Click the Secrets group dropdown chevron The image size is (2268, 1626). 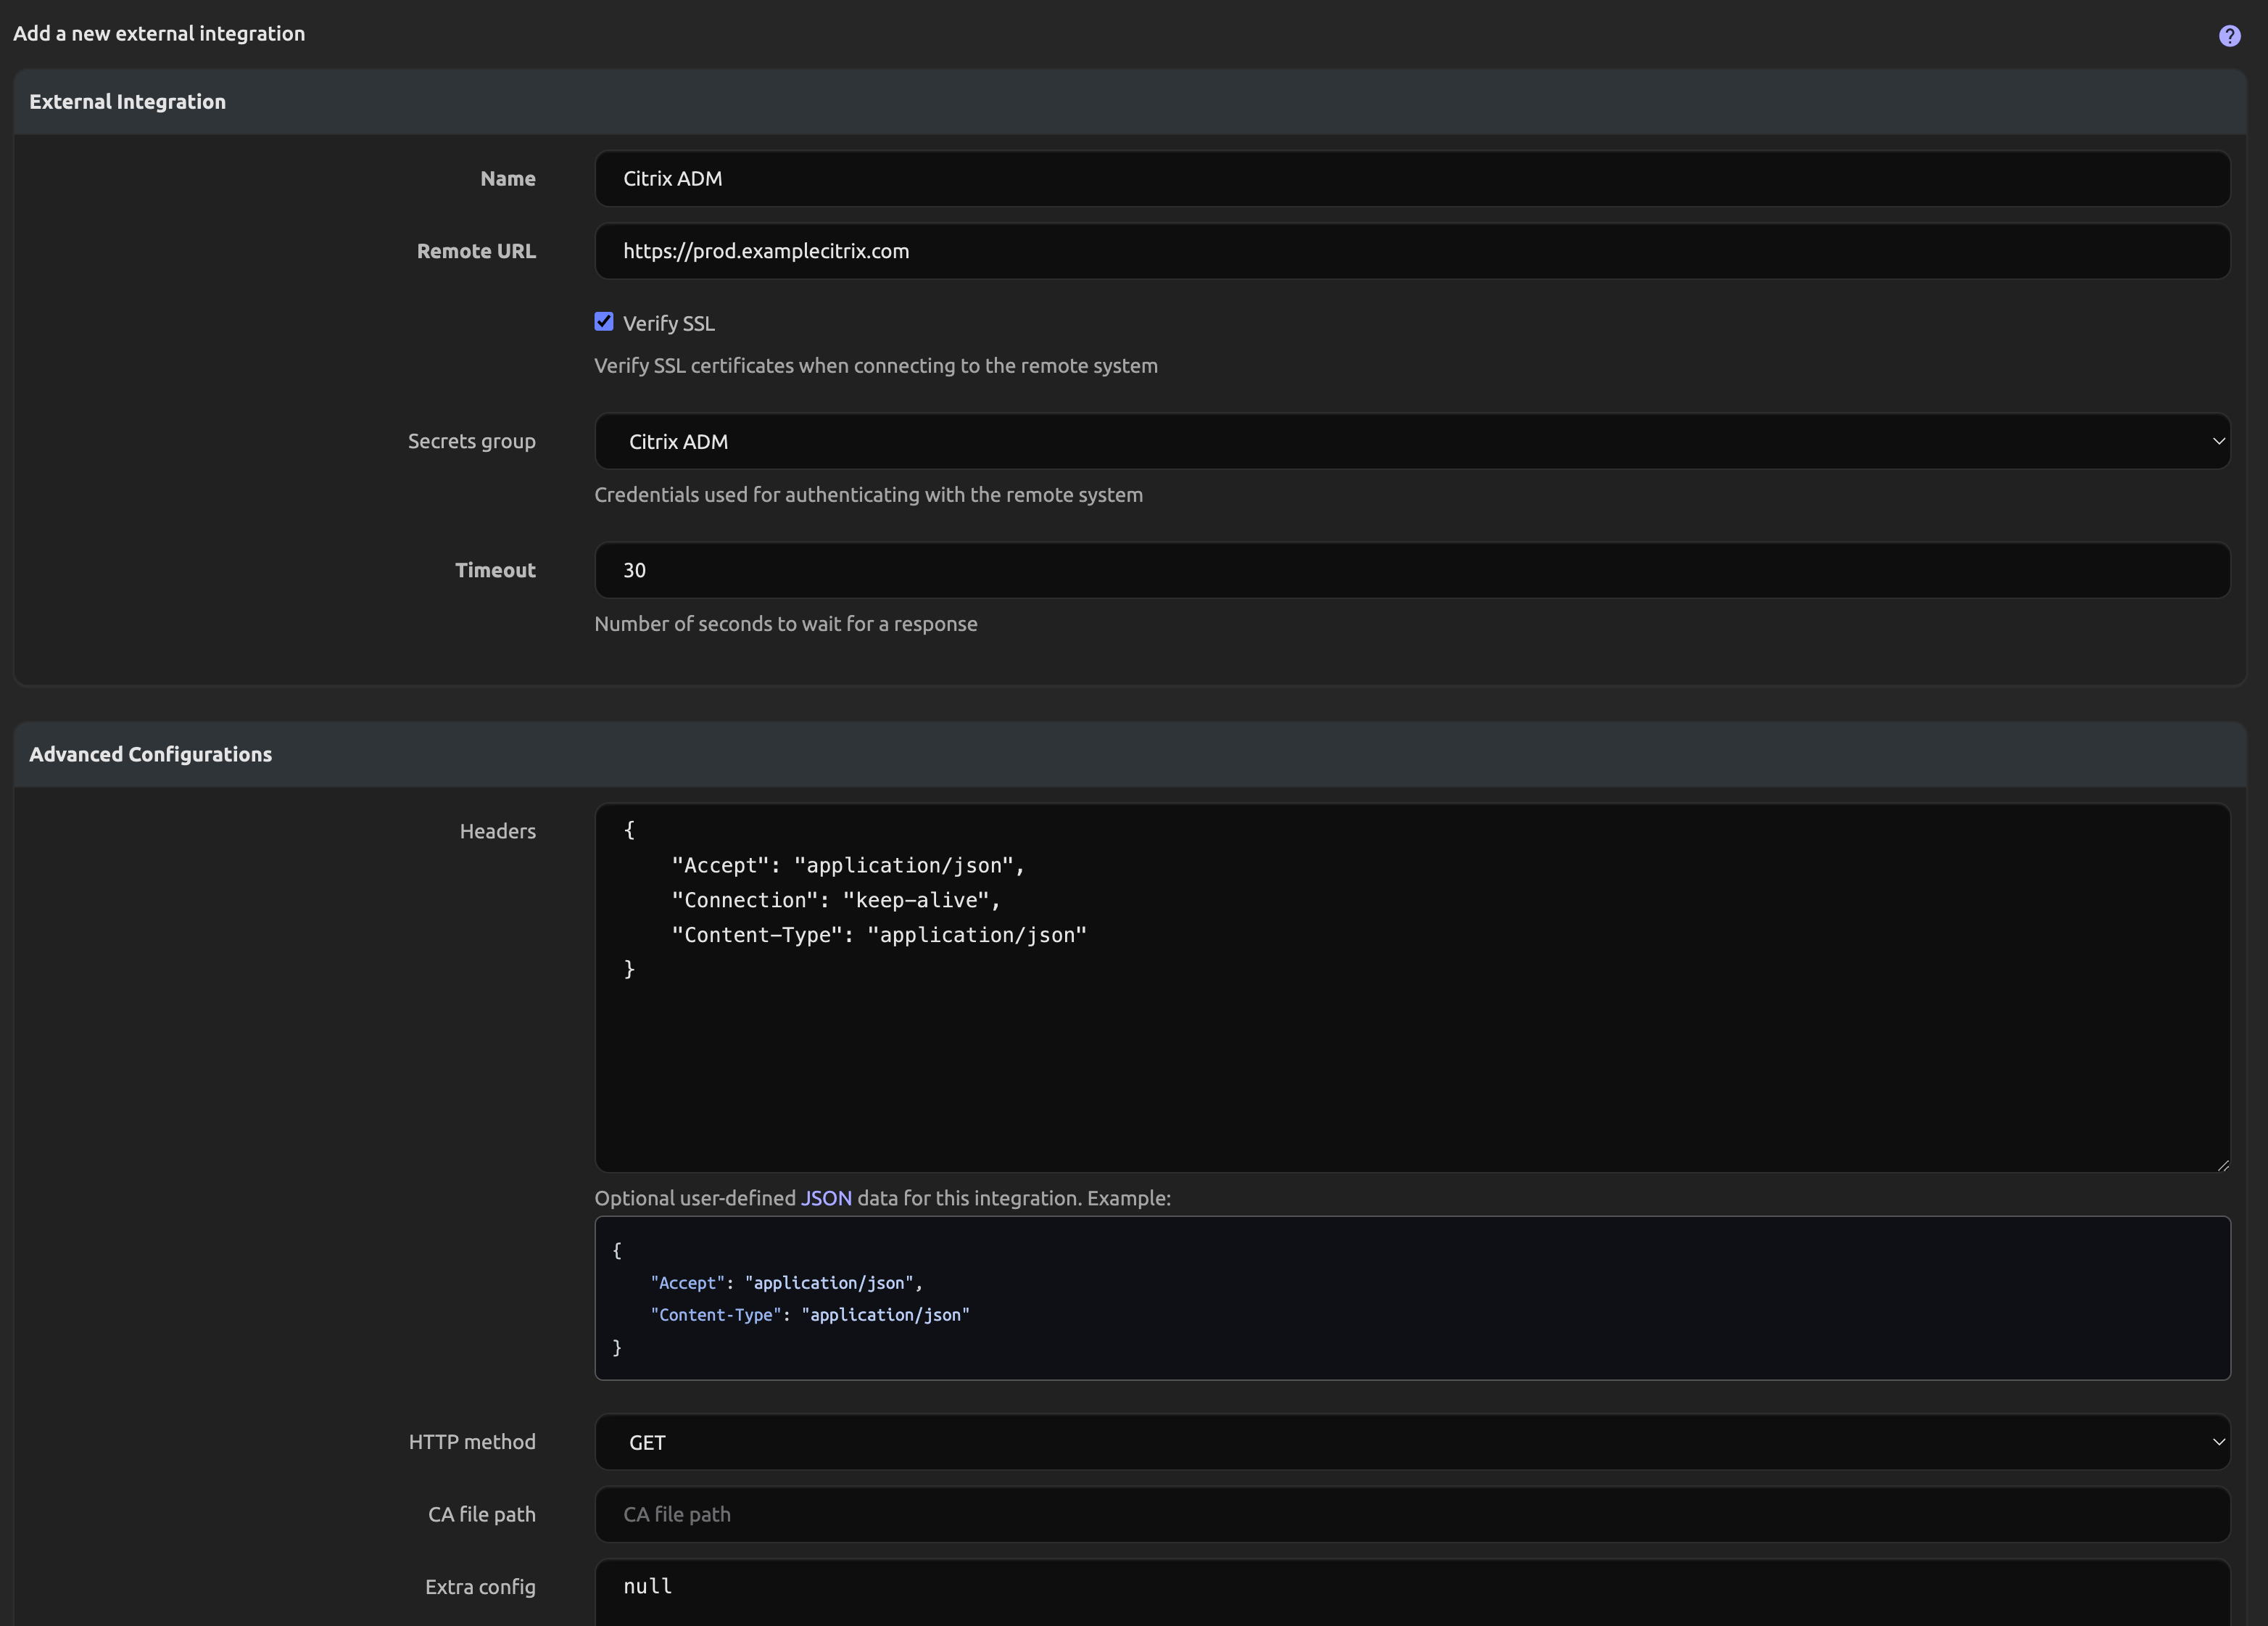2218,441
